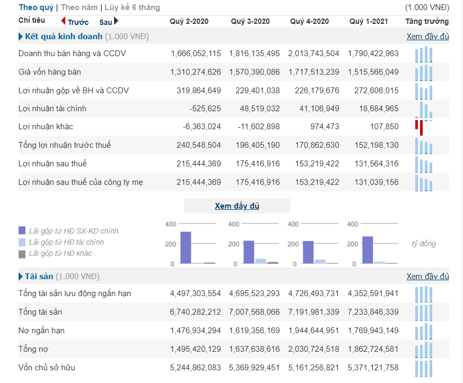Click the Doanh thu bán hàng và CCDV row label

tap(72, 54)
